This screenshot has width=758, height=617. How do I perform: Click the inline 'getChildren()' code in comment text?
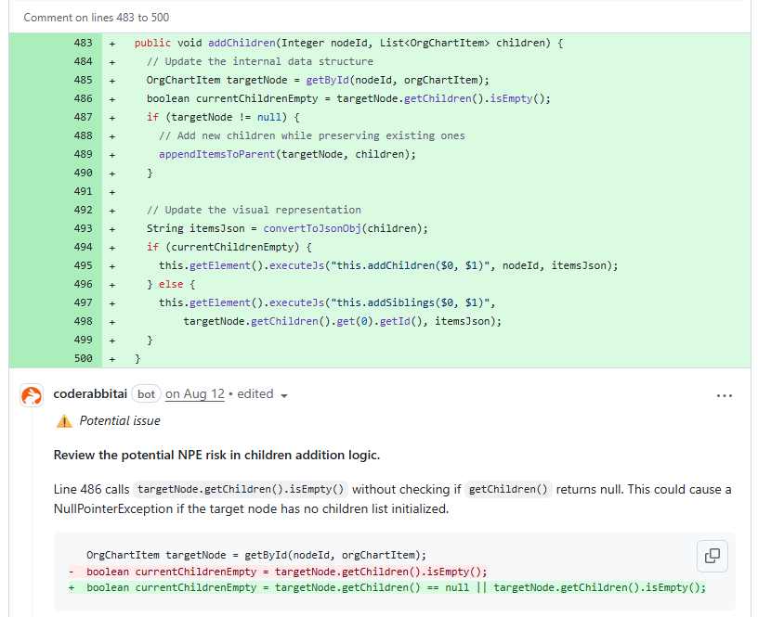508,490
